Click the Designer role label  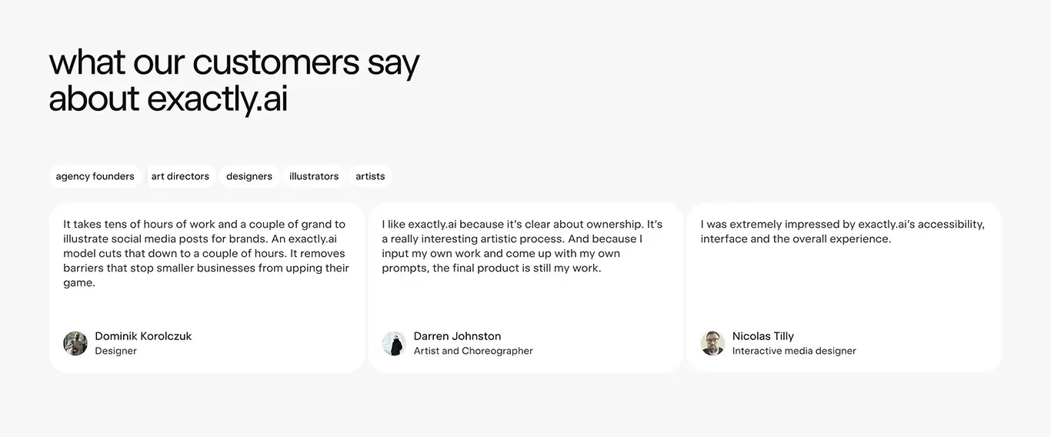tap(115, 351)
